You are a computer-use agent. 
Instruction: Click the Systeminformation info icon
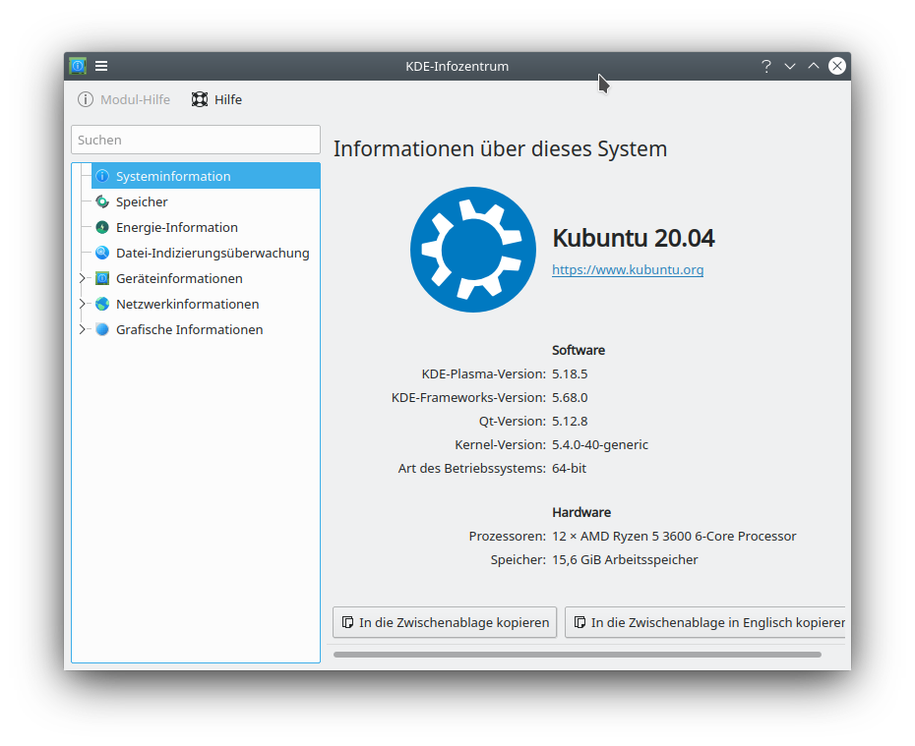pyautogui.click(x=102, y=176)
